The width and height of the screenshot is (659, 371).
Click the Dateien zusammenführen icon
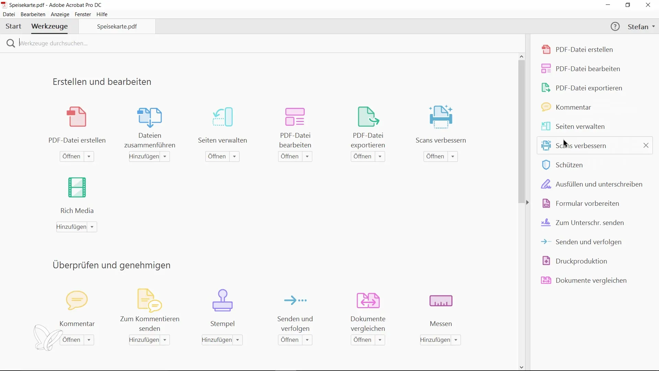coord(150,117)
